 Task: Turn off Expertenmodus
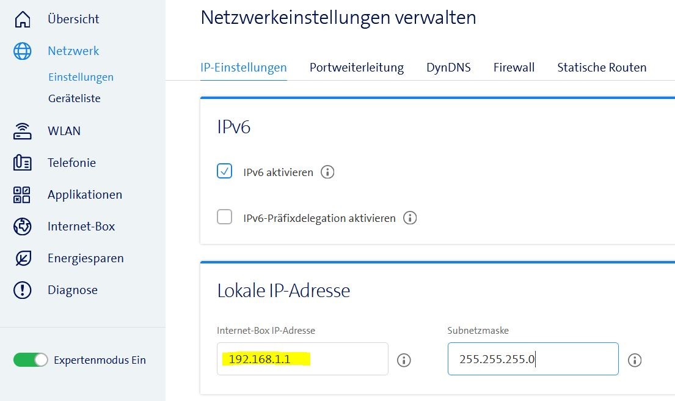click(x=31, y=360)
